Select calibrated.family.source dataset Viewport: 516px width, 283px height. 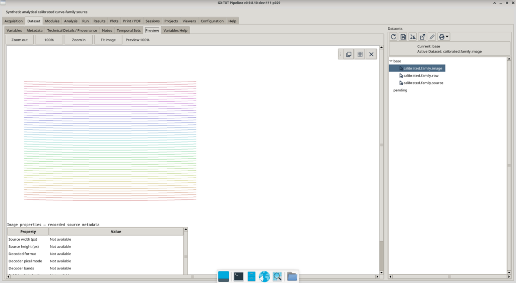point(423,83)
